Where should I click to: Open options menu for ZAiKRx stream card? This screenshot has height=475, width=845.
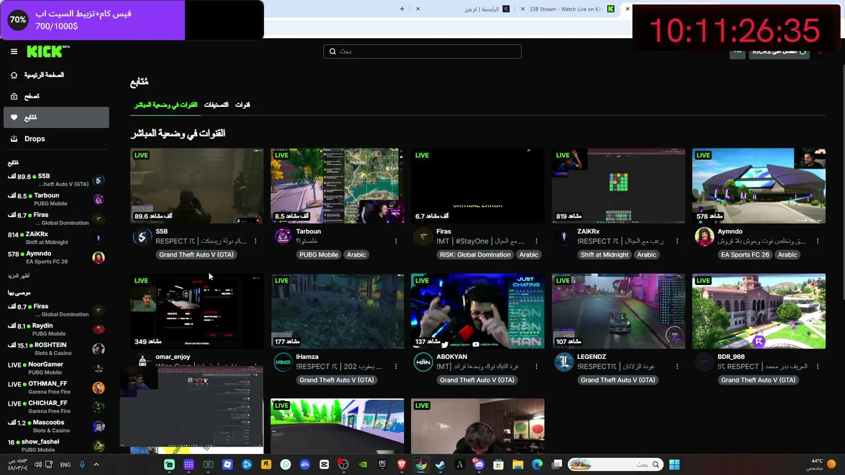click(x=677, y=241)
